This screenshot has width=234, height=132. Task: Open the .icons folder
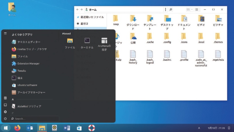[184, 38]
